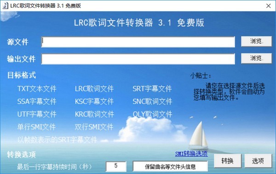Select TXT文本文件 target format
This screenshot has width=276, height=174.
pyautogui.click(x=37, y=88)
